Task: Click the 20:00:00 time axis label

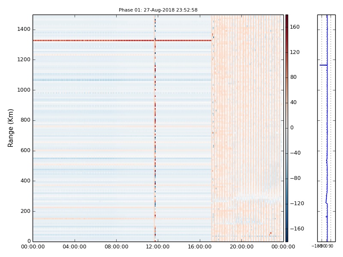Action: coord(241,247)
